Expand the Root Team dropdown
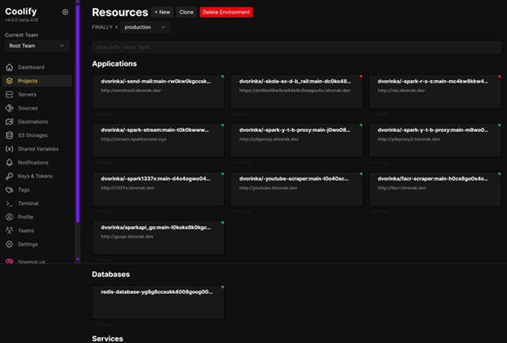This screenshot has width=507, height=343. [x=37, y=46]
